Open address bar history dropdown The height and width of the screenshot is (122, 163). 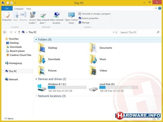[x=113, y=32]
